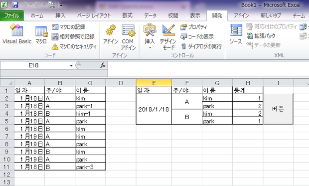
Task: Open the アドイン add-ins manager
Action: 111,34
